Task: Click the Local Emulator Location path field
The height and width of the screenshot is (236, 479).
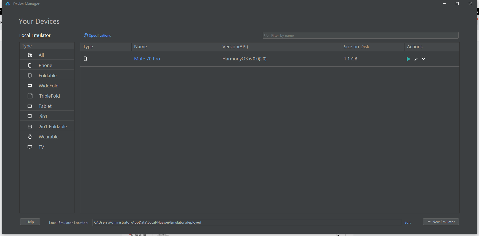Action: (x=246, y=222)
